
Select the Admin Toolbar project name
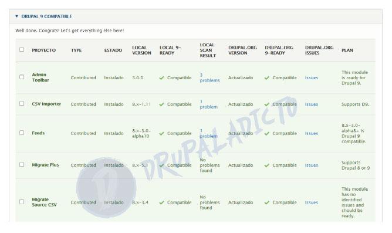pos(40,77)
